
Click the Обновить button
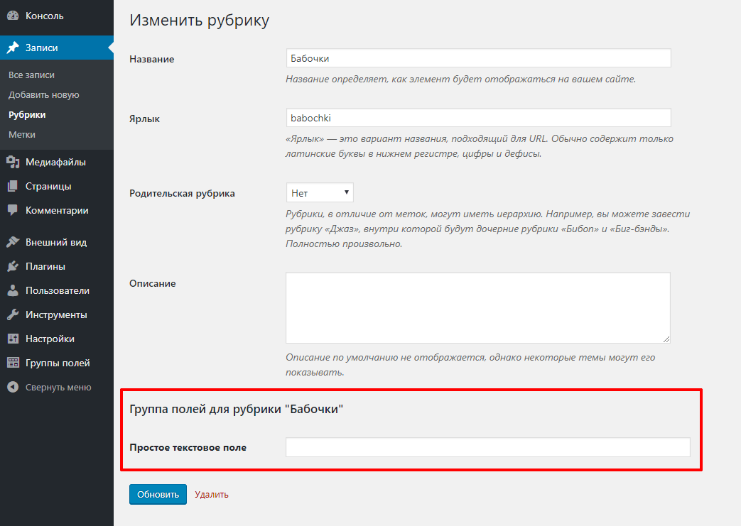click(158, 494)
